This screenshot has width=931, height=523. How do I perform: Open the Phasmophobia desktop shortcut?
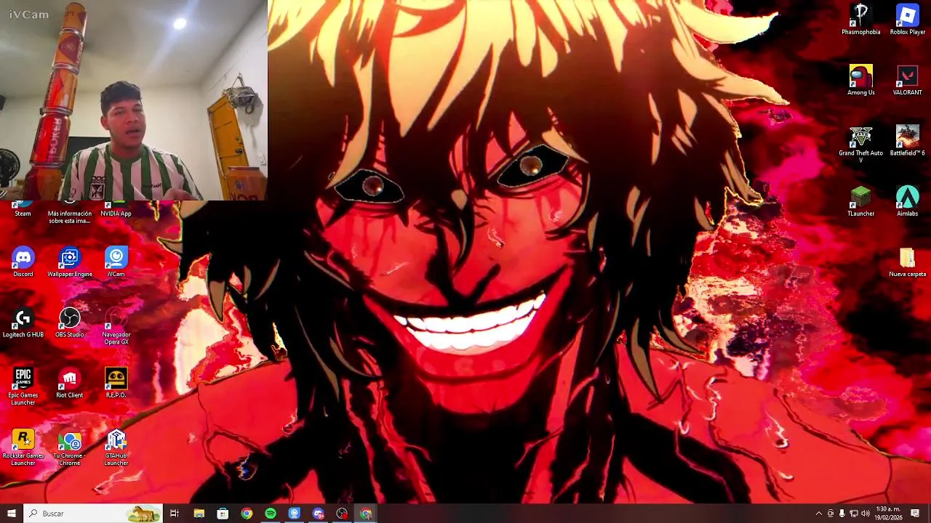[861, 20]
